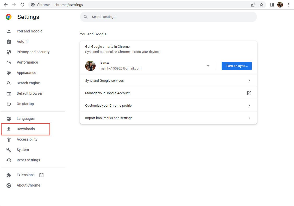
Task: Expand Sync and Google services
Action: (168, 81)
